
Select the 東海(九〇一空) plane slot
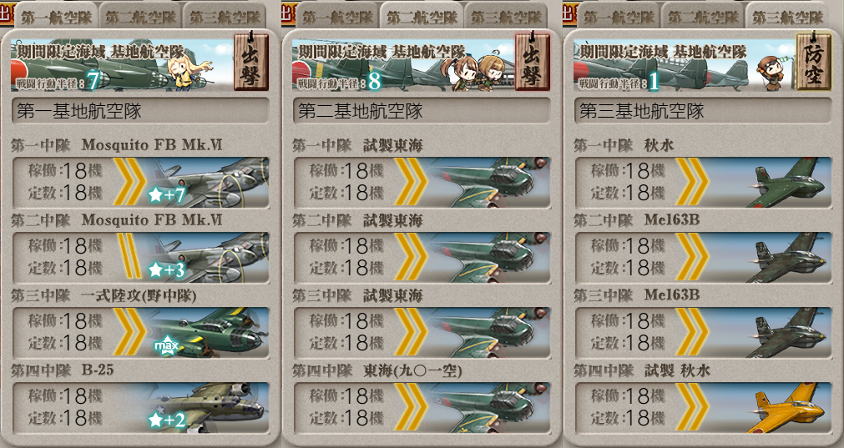(x=422, y=408)
